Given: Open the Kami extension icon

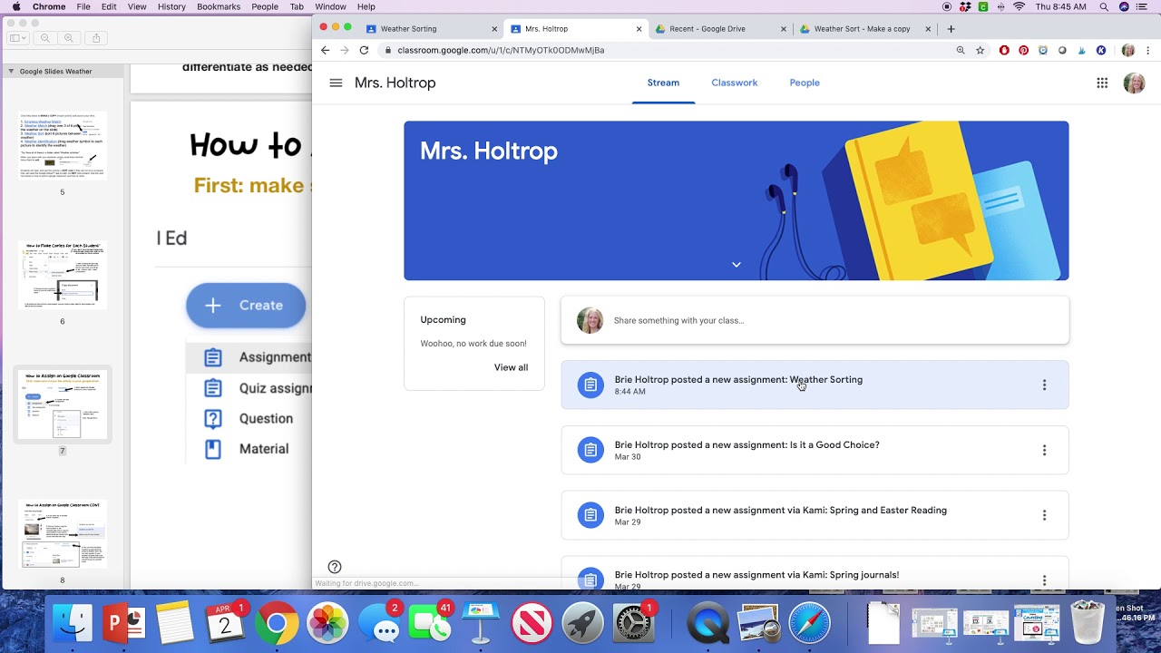Looking at the screenshot, I should 1101,50.
